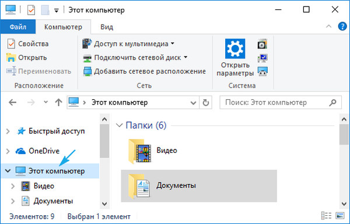Go up one folder level

click(x=58, y=103)
